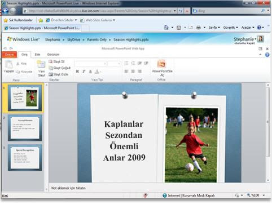Delete slide using Slayt Sil
272x205 pixels.
pyautogui.click(x=56, y=61)
